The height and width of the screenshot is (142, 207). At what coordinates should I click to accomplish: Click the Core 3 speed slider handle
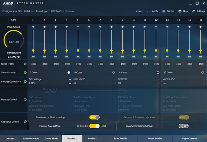coord(55,51)
